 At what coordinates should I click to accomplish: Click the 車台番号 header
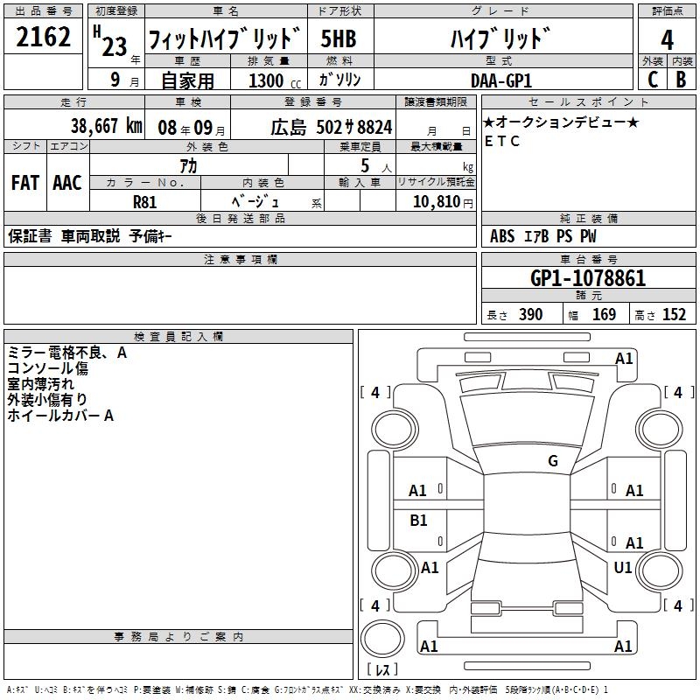click(x=588, y=259)
